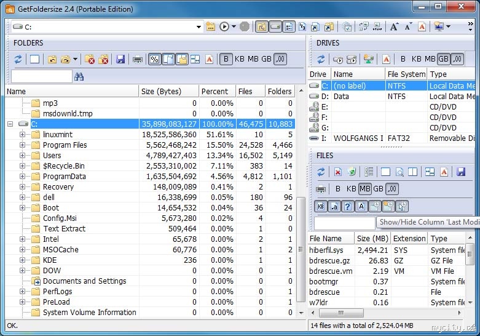Click the folder search input field
Screen dimensions: 480x336
click(42, 76)
